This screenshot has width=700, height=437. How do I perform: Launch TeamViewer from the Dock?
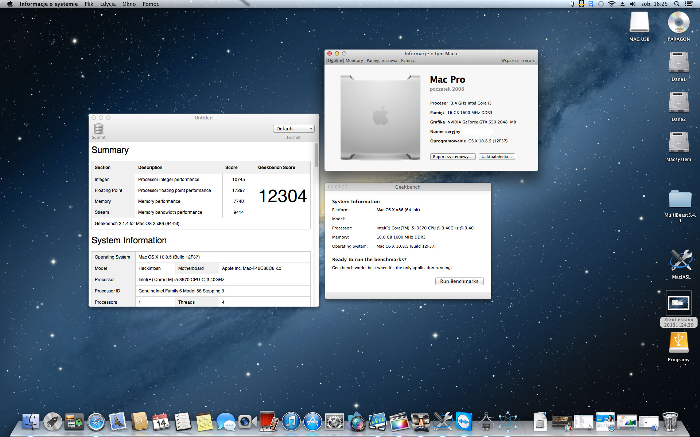tap(464, 422)
